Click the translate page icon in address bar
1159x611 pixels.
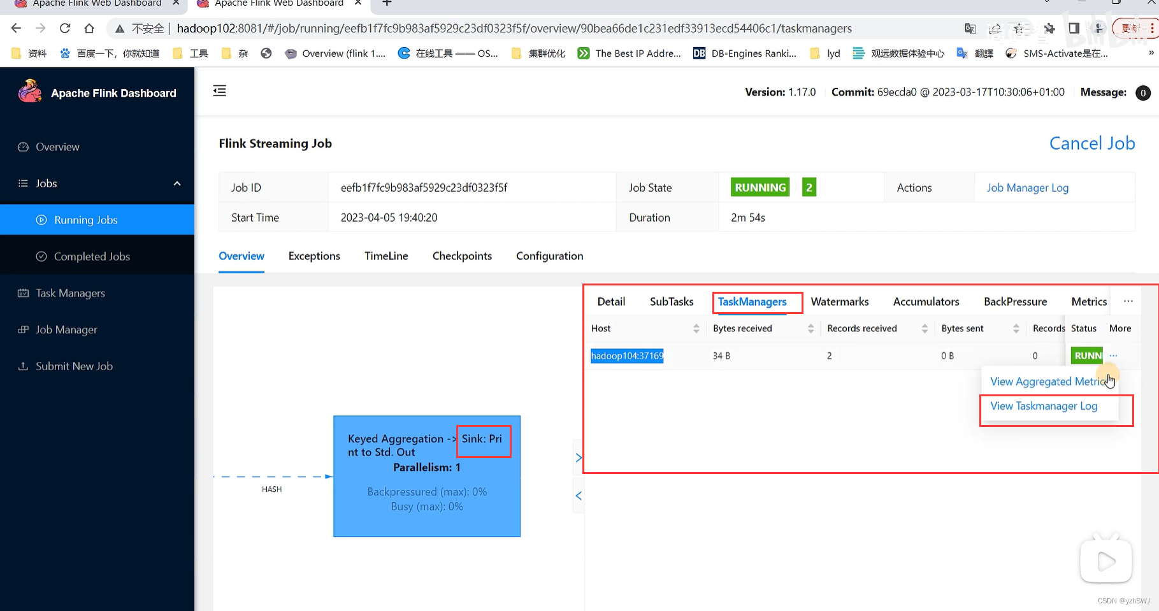coord(970,28)
